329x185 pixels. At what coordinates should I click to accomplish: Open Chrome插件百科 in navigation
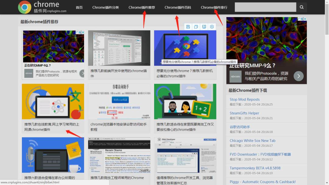pyautogui.click(x=178, y=7)
